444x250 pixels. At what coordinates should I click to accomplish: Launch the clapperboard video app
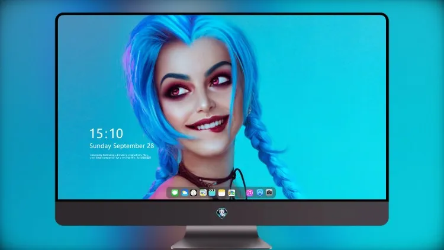tap(212, 193)
